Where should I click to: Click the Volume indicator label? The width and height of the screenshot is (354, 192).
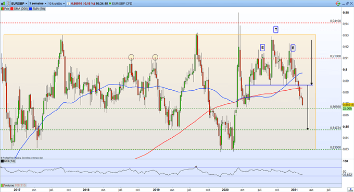9,185
